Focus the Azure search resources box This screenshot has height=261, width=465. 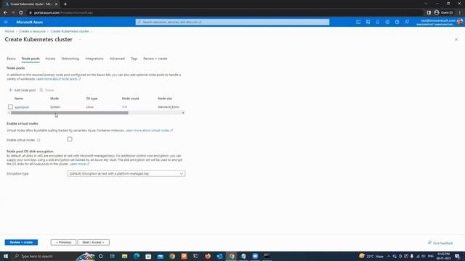click(x=232, y=22)
